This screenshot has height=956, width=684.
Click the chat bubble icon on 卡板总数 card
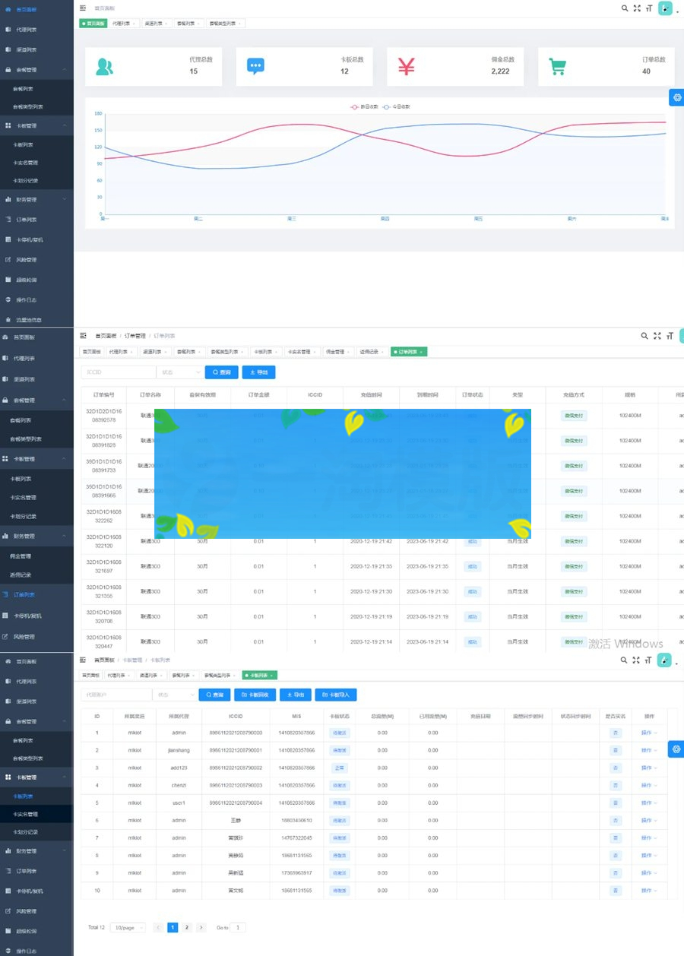[255, 67]
